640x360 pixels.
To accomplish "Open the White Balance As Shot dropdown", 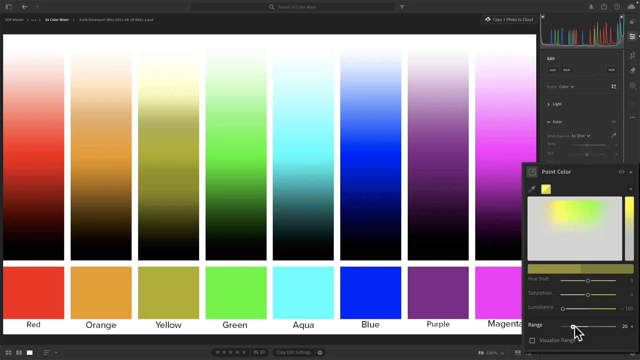I will coord(580,136).
